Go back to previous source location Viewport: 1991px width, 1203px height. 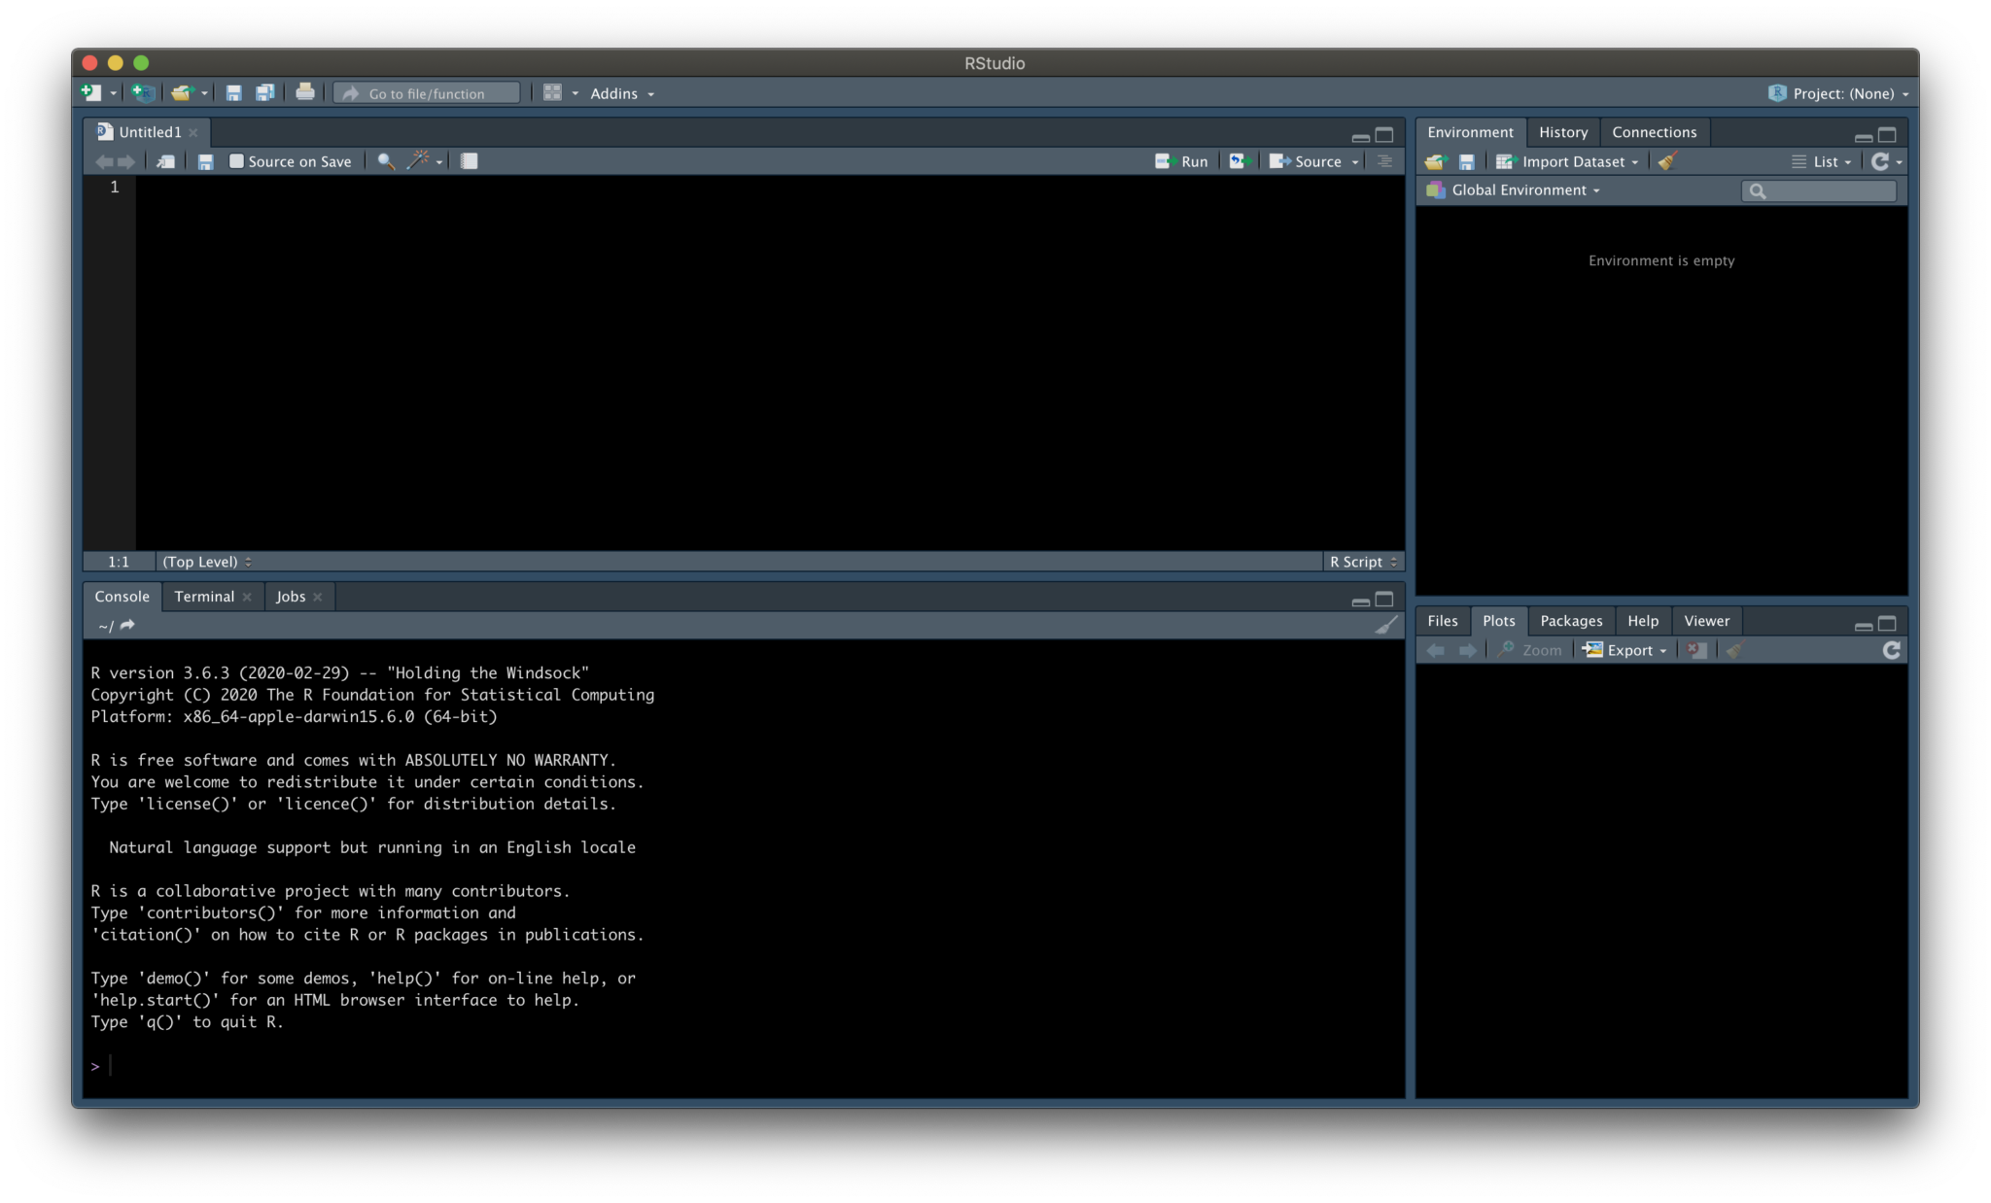coord(104,161)
